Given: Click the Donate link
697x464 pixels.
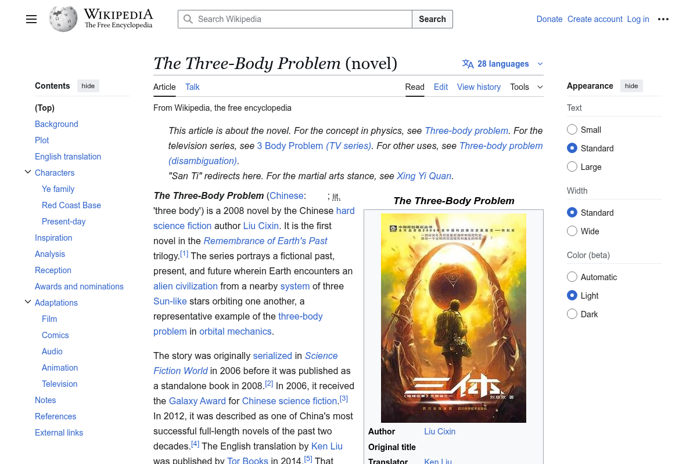Looking at the screenshot, I should tap(549, 19).
